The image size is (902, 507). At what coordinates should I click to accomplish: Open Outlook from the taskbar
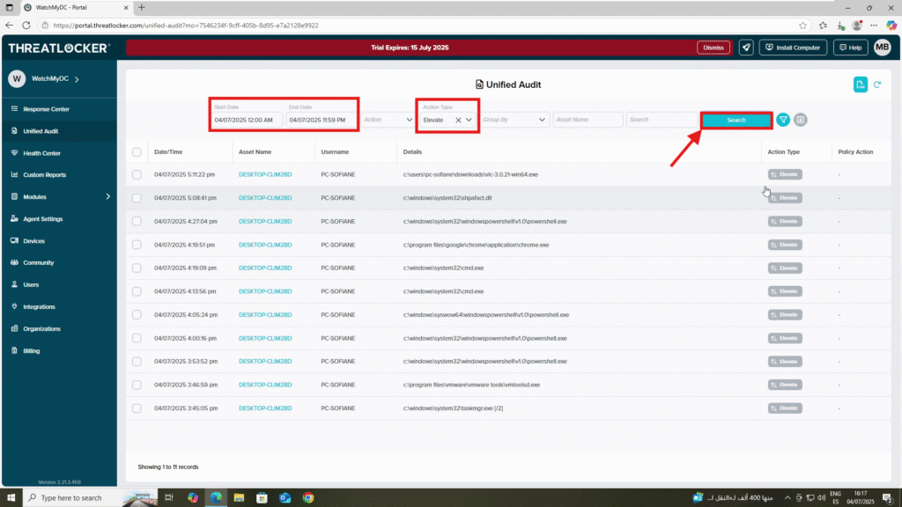[x=285, y=498]
